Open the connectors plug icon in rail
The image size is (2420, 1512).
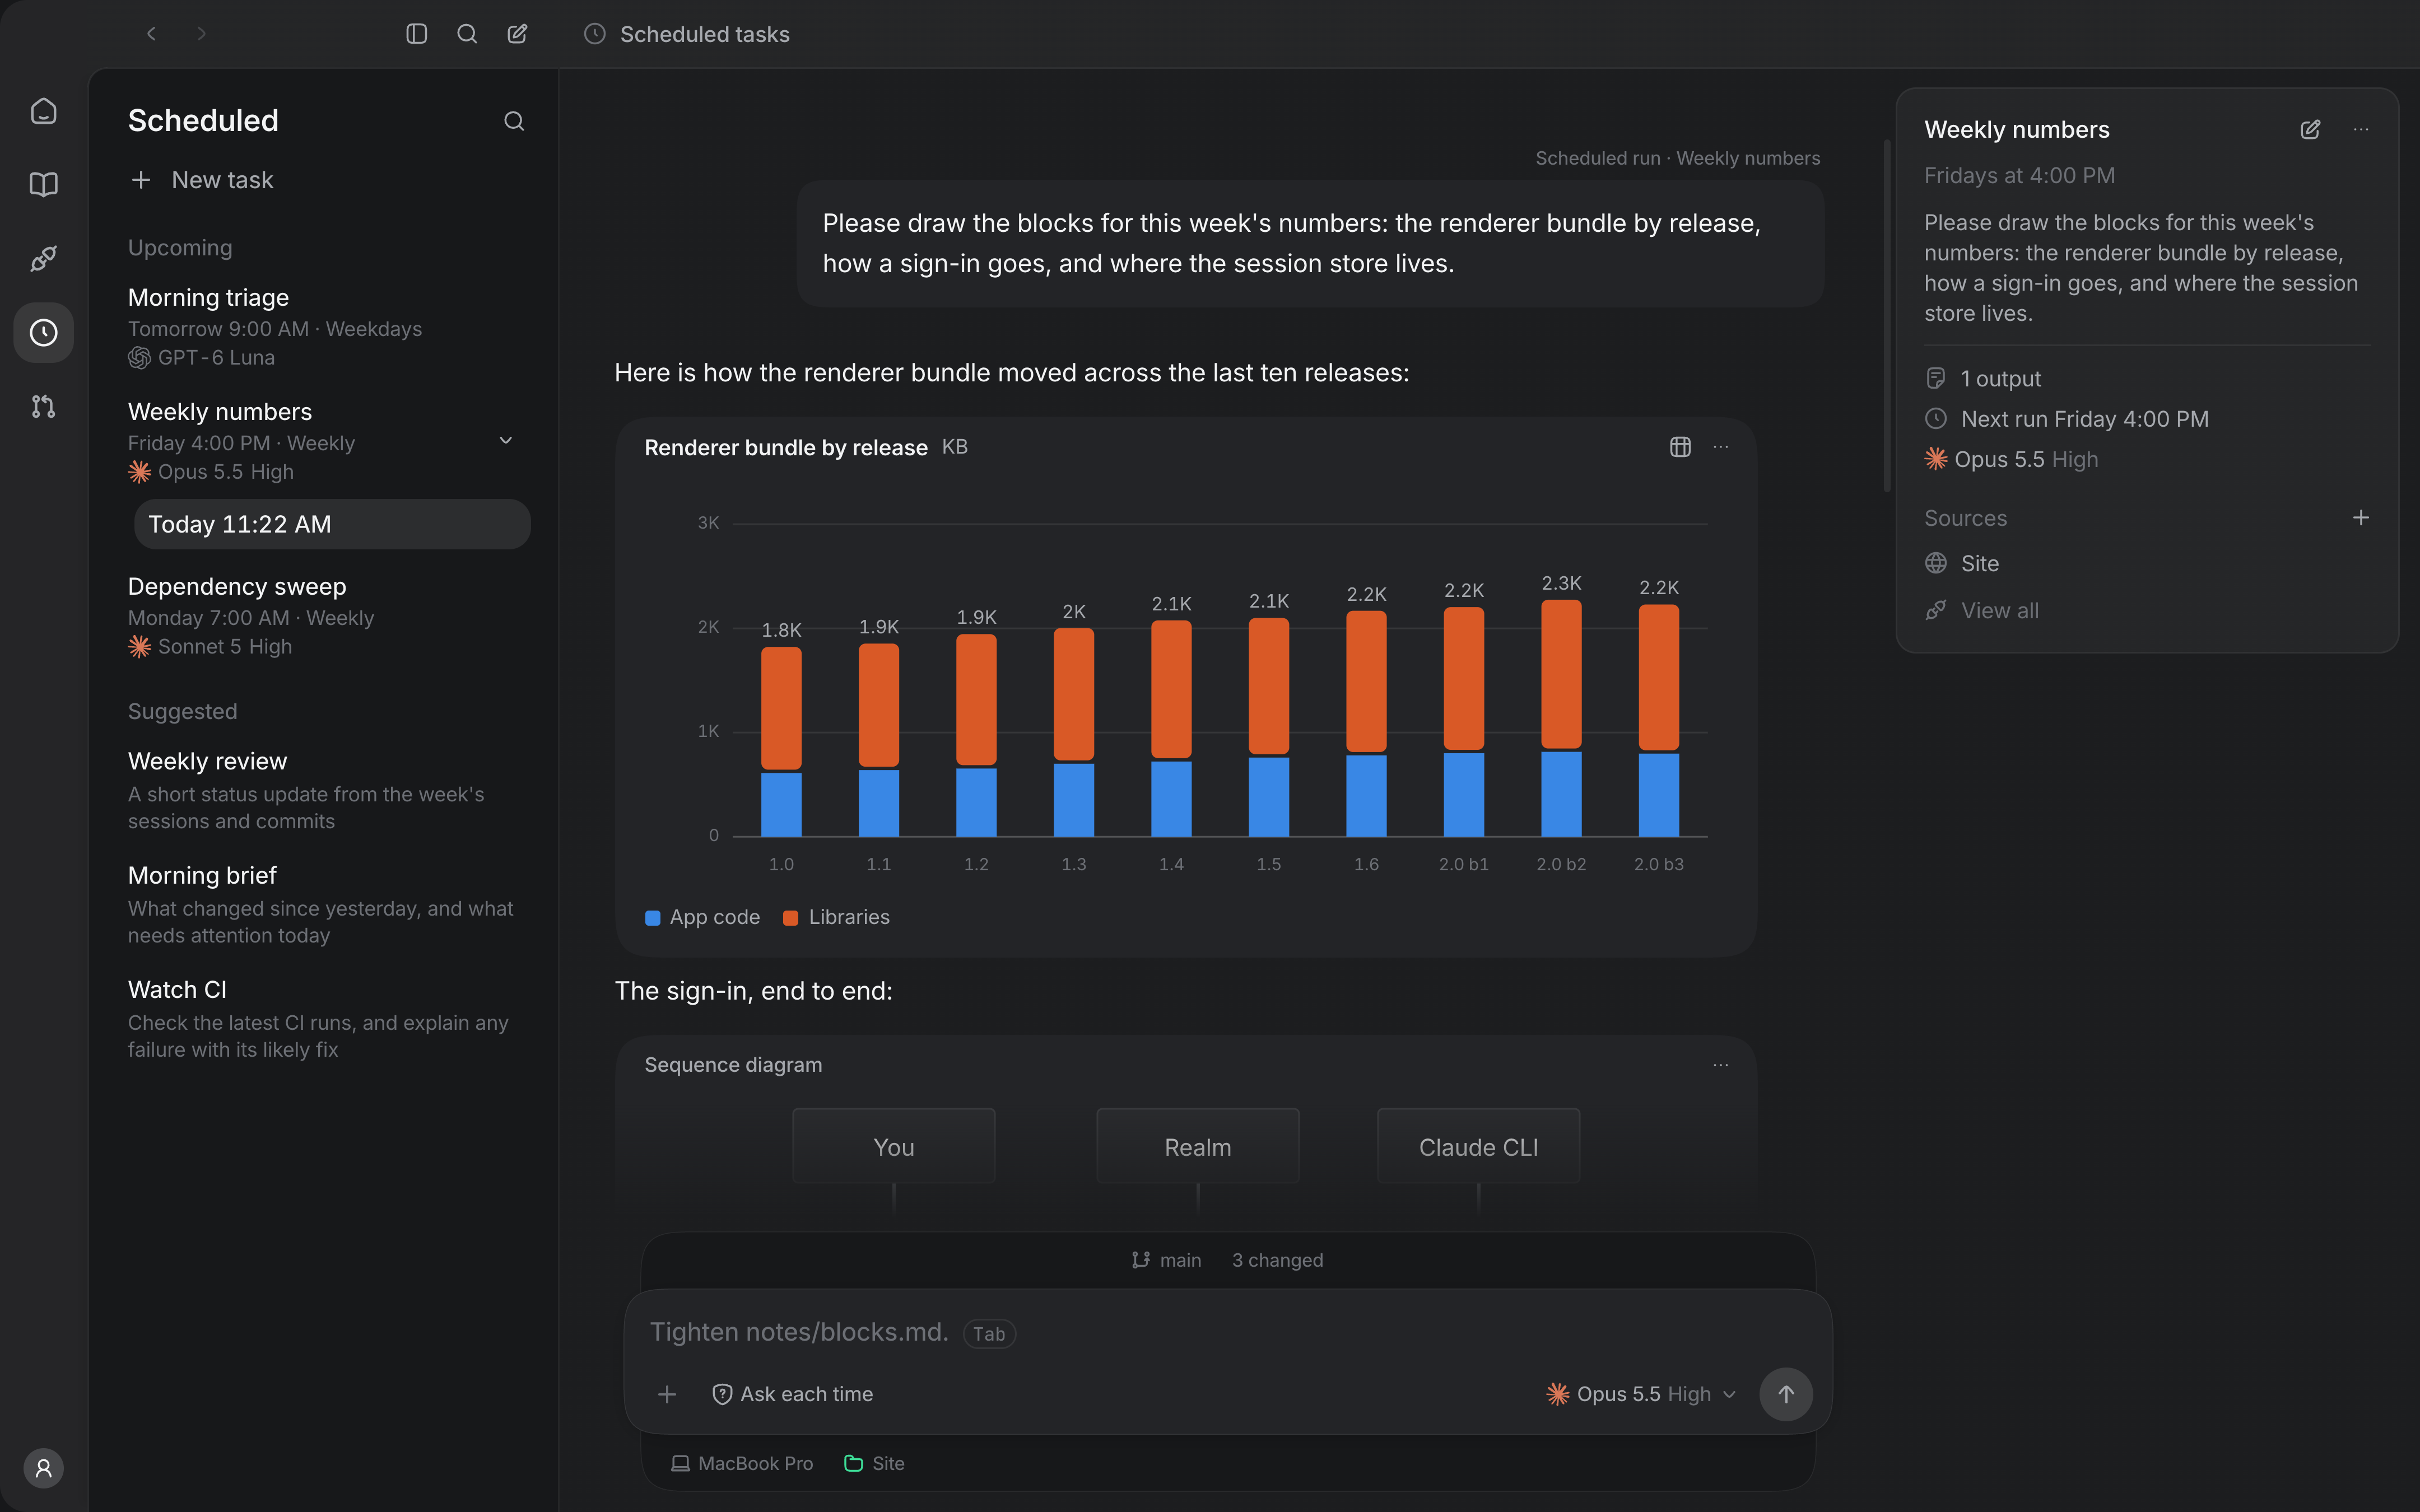pyautogui.click(x=43, y=259)
